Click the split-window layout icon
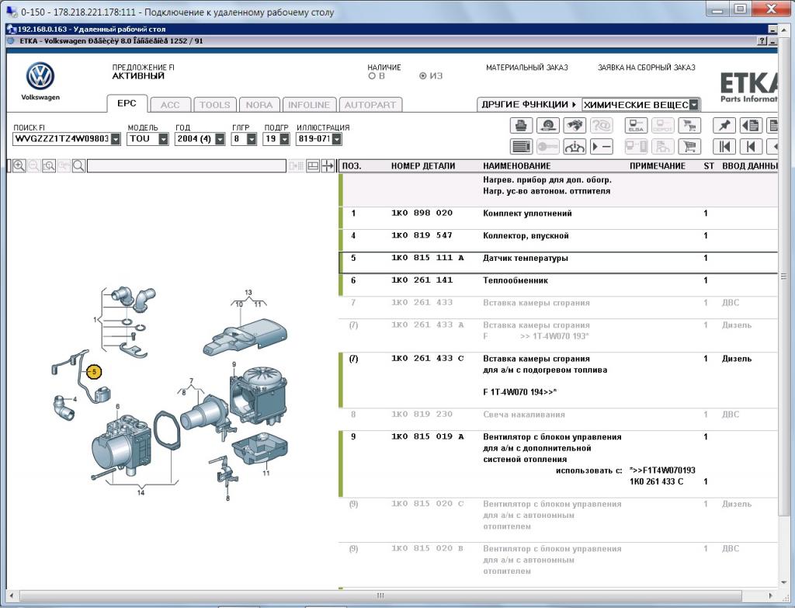Viewport: 795px width, 608px height. (x=313, y=166)
